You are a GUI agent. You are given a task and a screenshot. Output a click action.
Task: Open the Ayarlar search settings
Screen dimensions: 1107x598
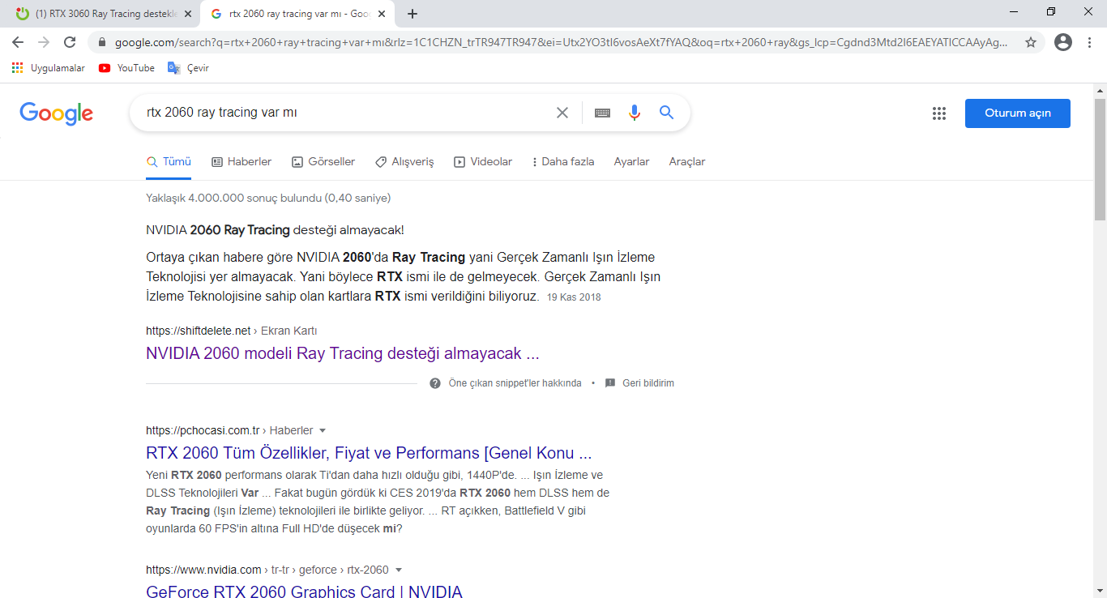click(632, 162)
